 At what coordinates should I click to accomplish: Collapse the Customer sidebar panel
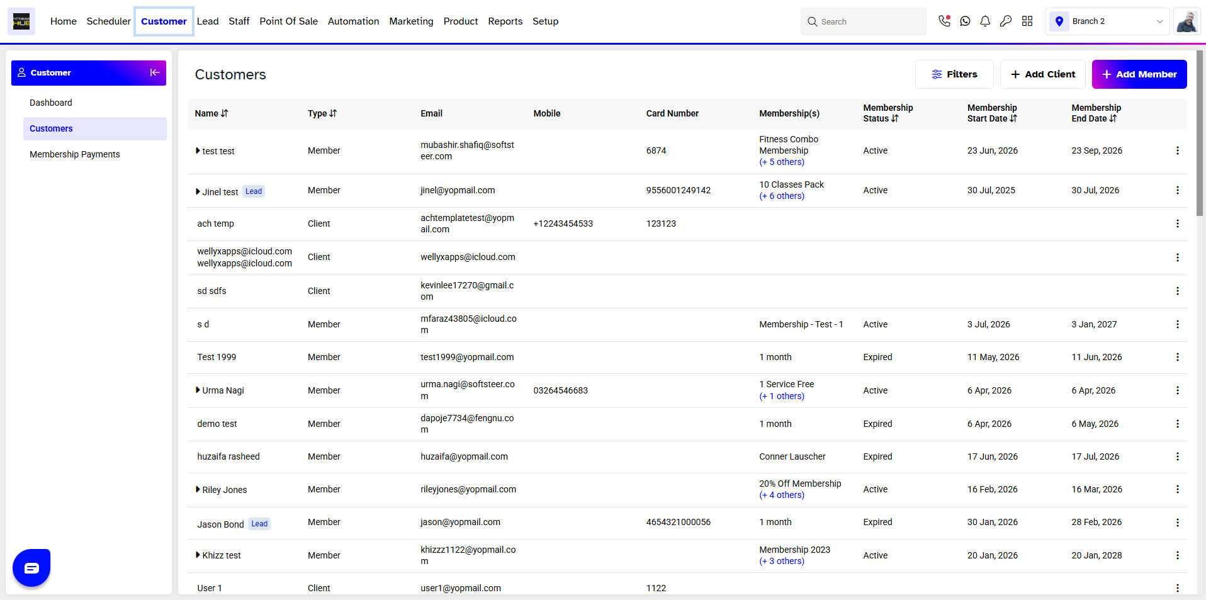(x=154, y=72)
